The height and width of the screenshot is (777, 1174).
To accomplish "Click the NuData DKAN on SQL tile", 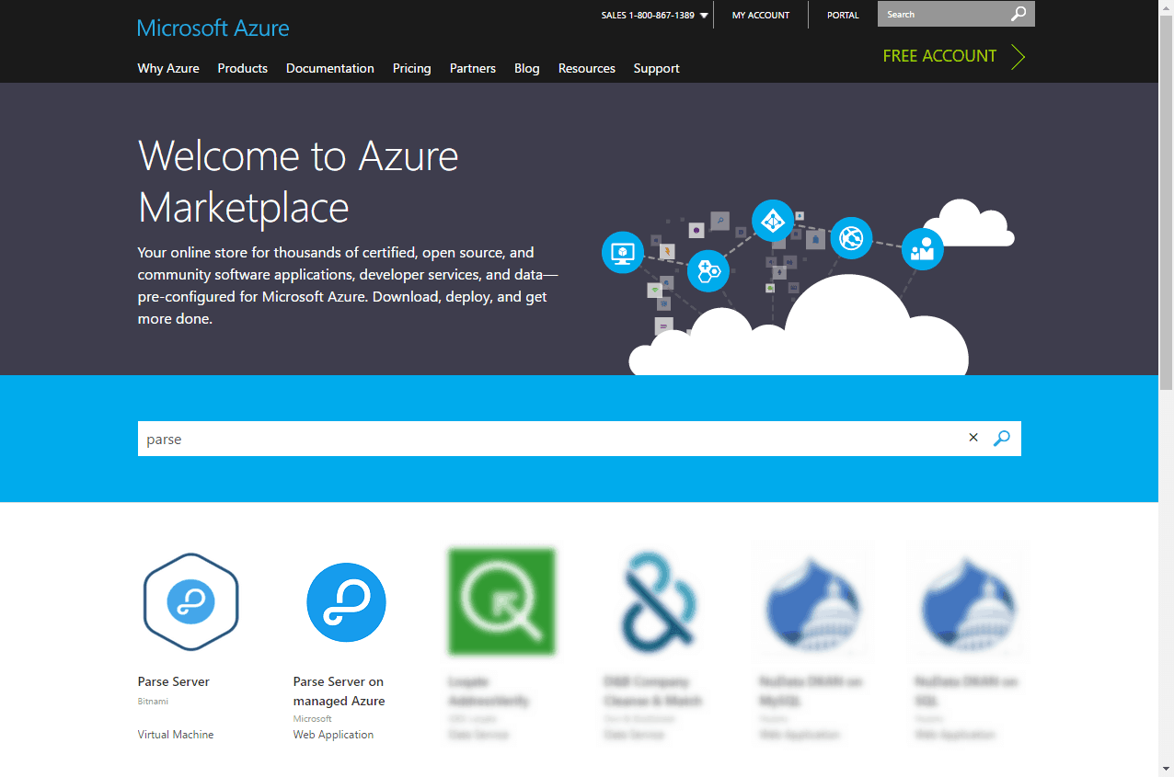I will pyautogui.click(x=968, y=601).
